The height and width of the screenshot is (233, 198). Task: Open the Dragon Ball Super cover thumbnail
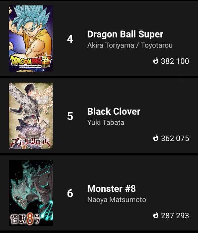31,39
